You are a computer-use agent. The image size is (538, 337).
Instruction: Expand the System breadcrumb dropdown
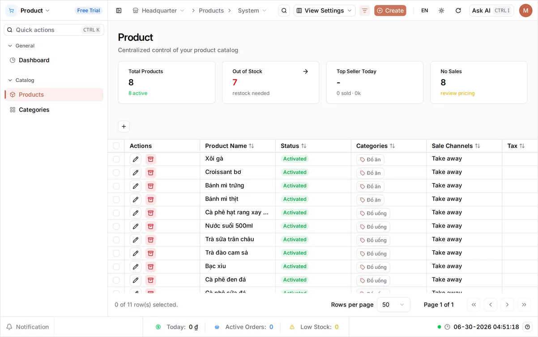pos(252,10)
